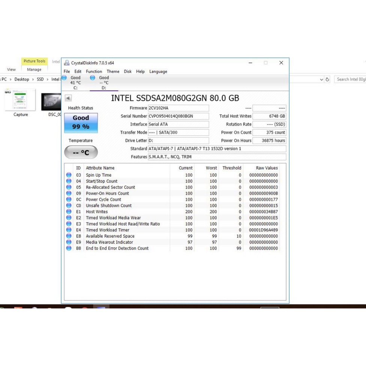Click the Drive Letter field
This screenshot has width=366, height=366.
click(178, 141)
